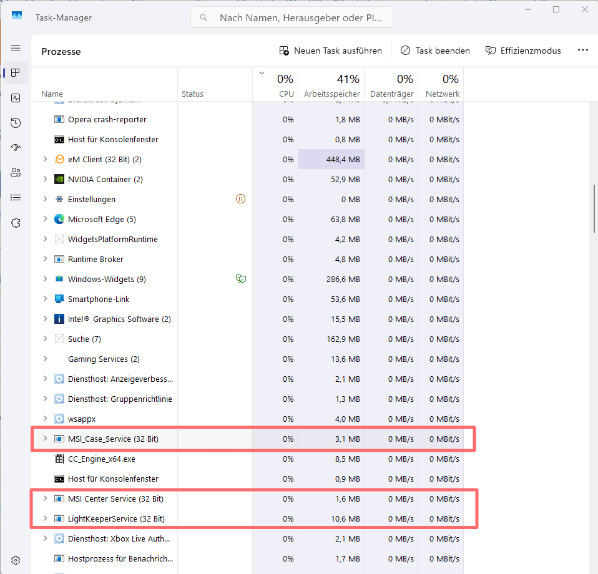Sort by the Status column header

215,84
